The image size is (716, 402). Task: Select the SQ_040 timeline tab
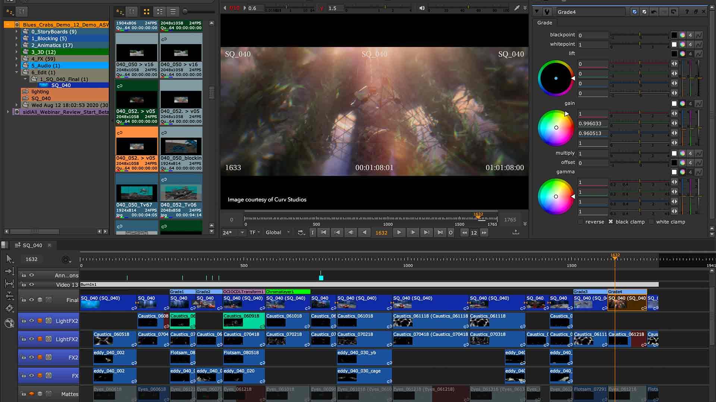(33, 245)
